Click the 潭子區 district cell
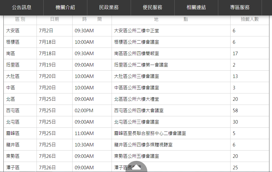This screenshot has width=272, height=172. [20, 167]
